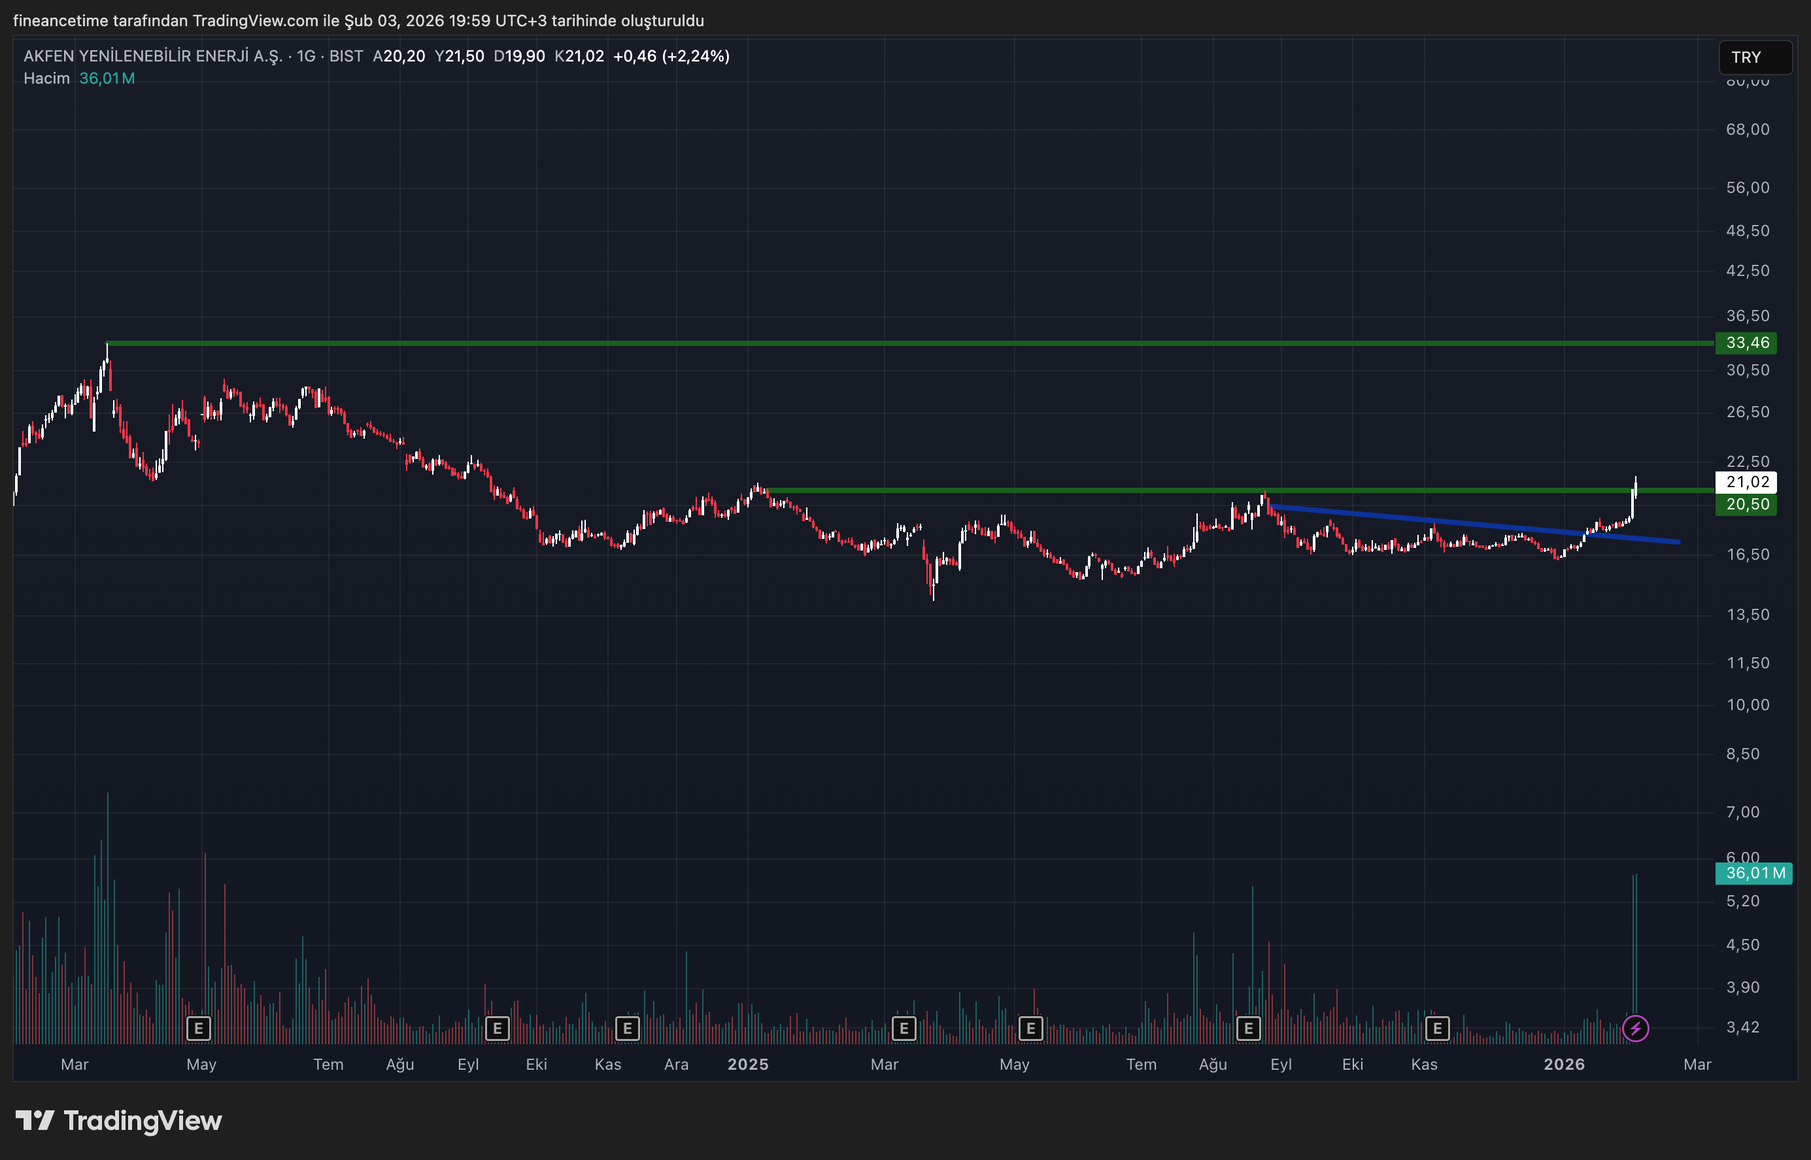
Task: Click the earnings marker near May 2025
Action: pyautogui.click(x=1031, y=1028)
